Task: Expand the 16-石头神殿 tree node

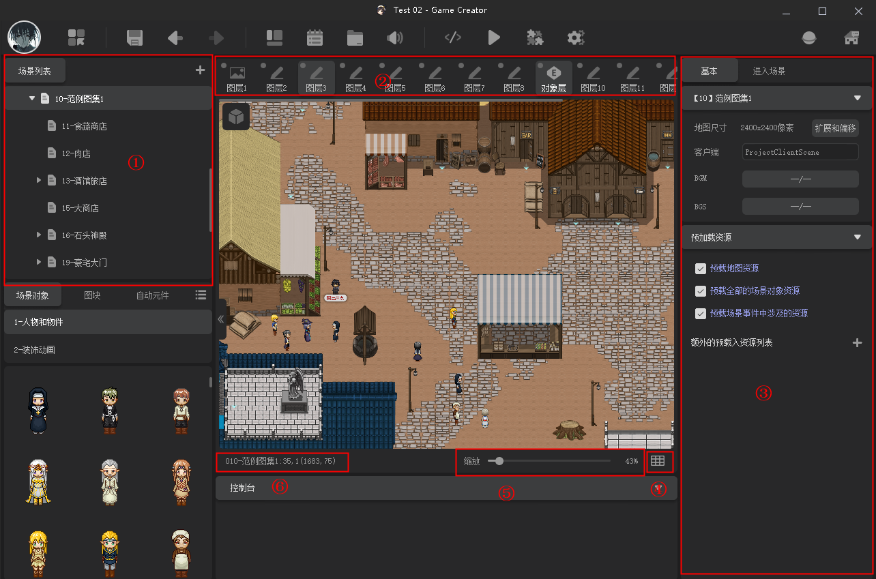Action: click(x=39, y=235)
